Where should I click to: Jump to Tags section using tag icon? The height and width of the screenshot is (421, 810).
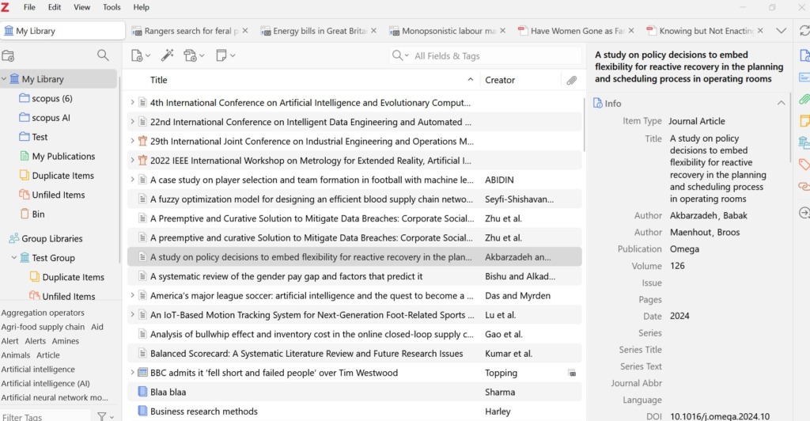[804, 165]
